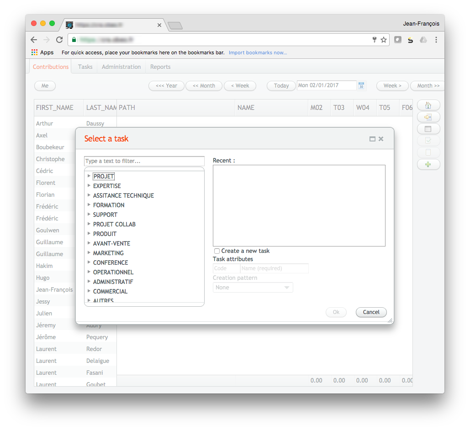Viewport: 470px width, 430px height.
Task: Select the OPERATIONNEL tree item
Action: click(113, 273)
